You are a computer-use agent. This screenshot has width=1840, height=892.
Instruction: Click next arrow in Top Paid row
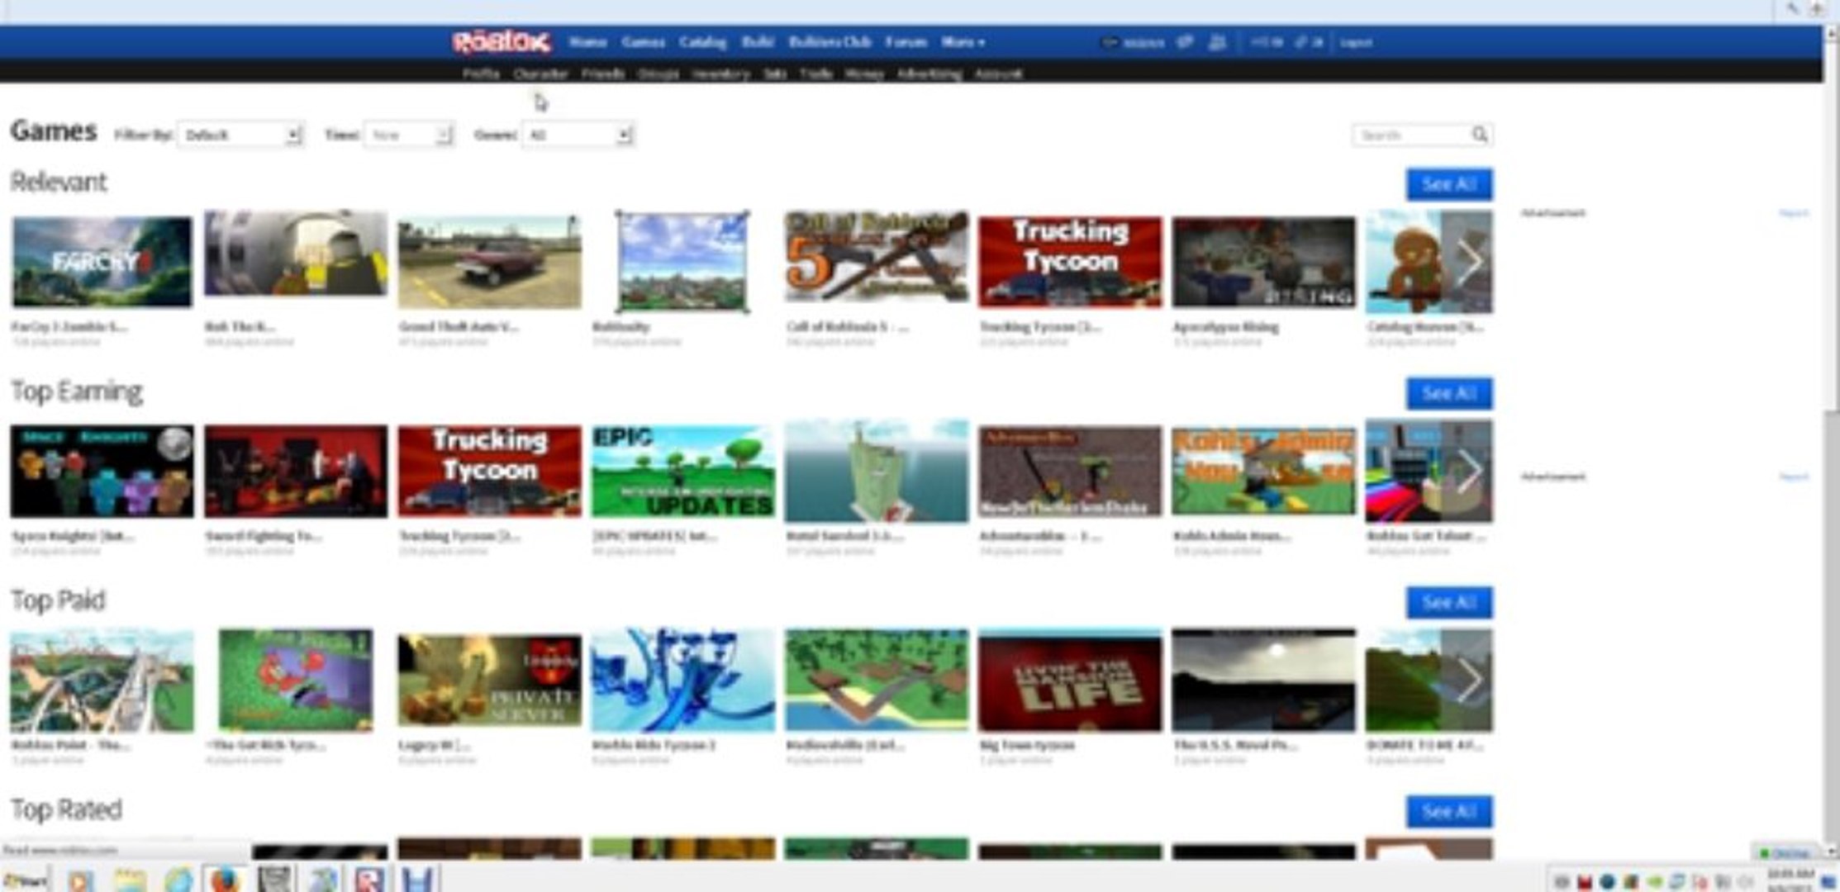coord(1469,681)
